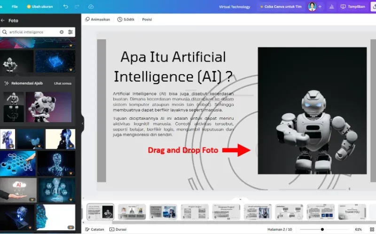The width and height of the screenshot is (376, 234).
Task: Select the silhouette head on cream background photo
Action: tap(61, 139)
